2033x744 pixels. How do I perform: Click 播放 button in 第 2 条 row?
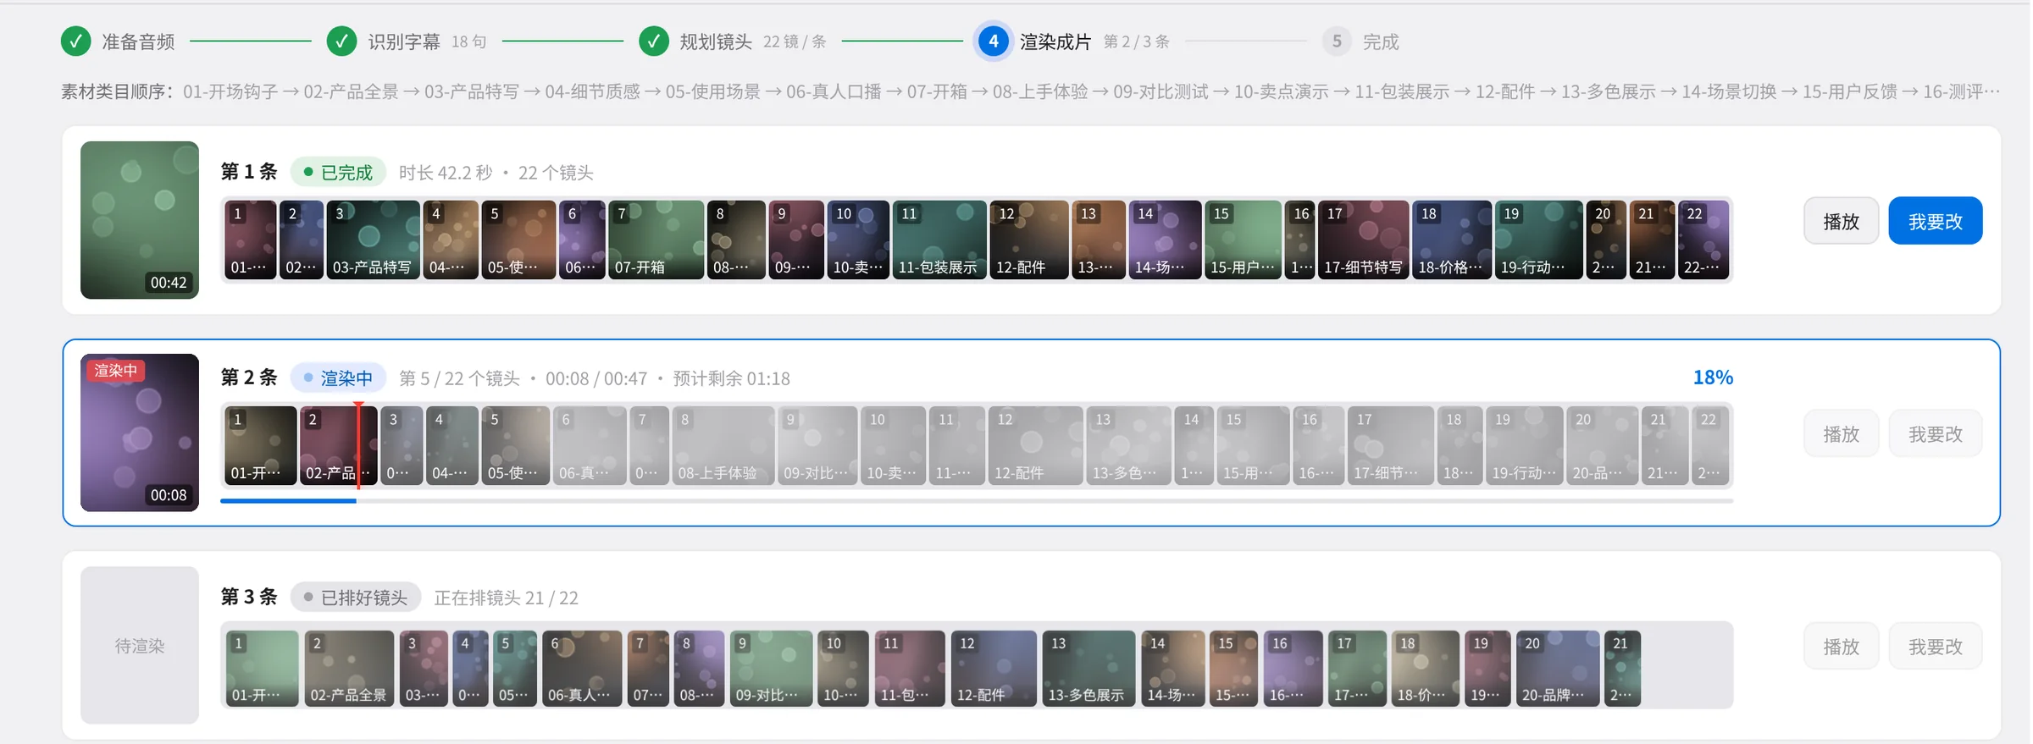coord(1841,433)
